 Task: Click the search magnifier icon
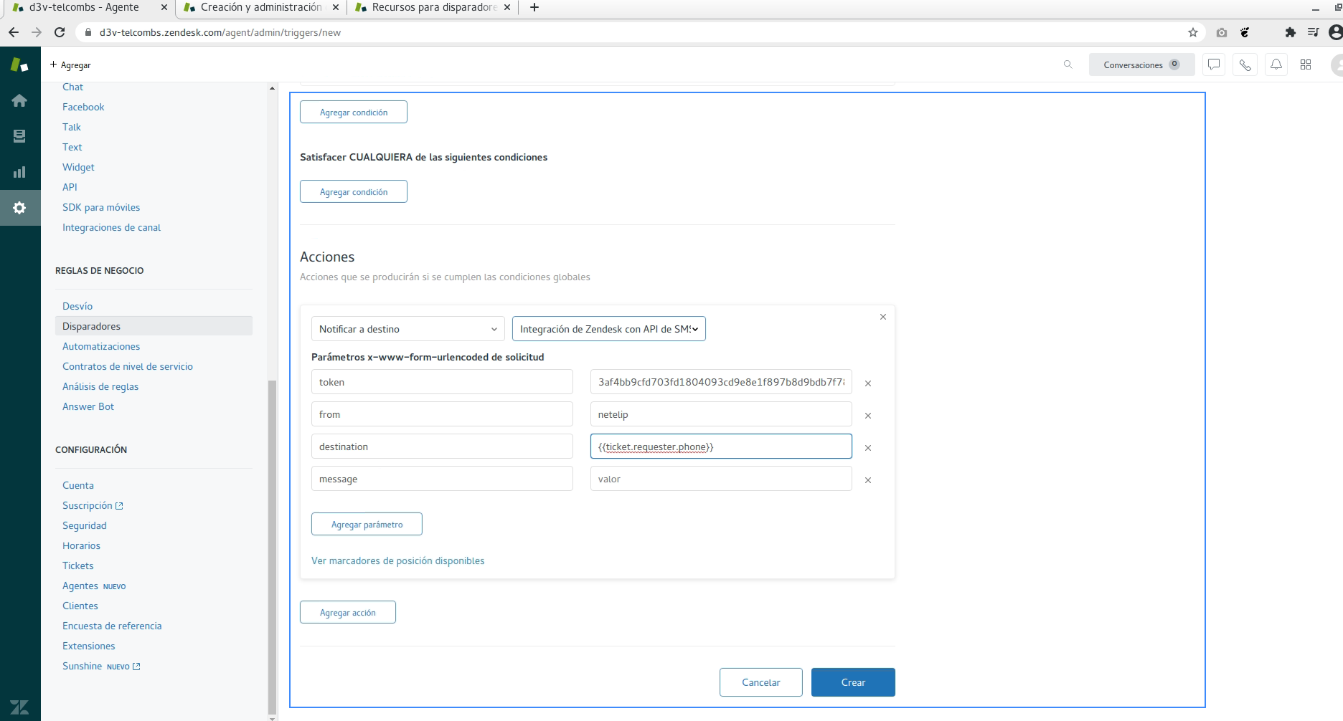click(1068, 65)
